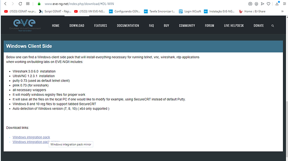Click the 'Download links:' label

coord(18,128)
